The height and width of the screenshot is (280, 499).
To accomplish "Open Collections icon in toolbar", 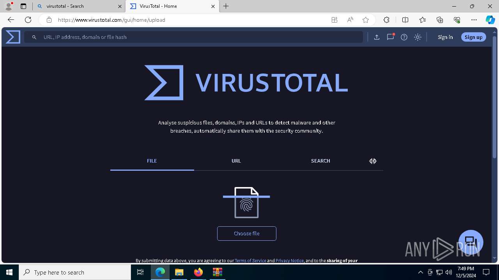I will (x=440, y=20).
